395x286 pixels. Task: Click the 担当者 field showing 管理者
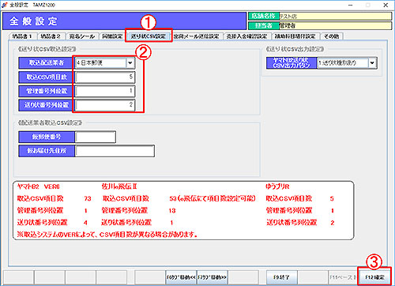point(335,25)
